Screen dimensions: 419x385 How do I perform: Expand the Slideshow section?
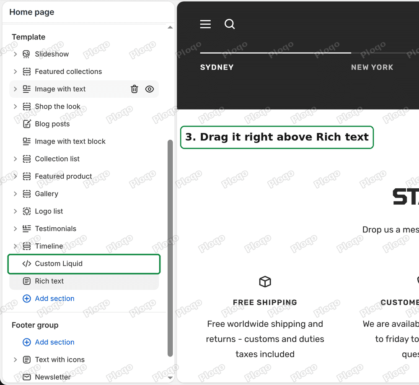[x=15, y=54]
